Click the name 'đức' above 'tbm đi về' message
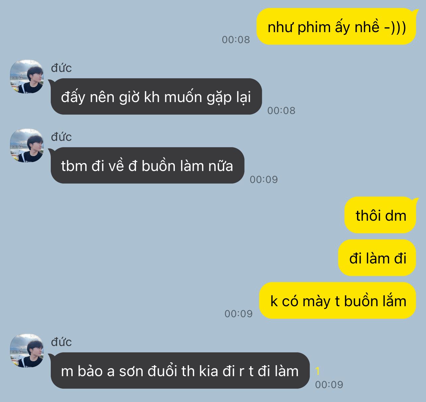Screen dimensions: 426x402 (x=61, y=137)
